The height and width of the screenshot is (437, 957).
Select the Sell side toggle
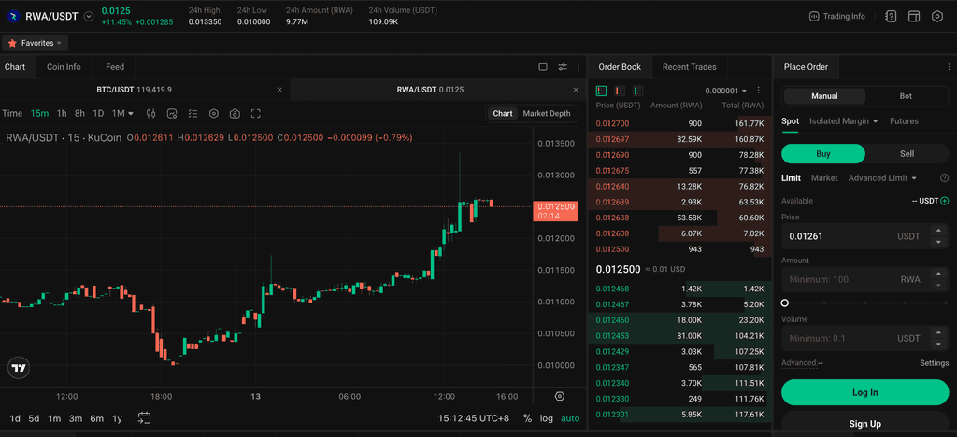907,153
